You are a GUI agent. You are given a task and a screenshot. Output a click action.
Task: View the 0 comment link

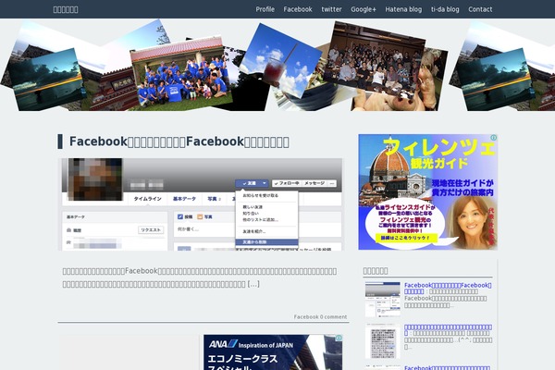pos(334,316)
